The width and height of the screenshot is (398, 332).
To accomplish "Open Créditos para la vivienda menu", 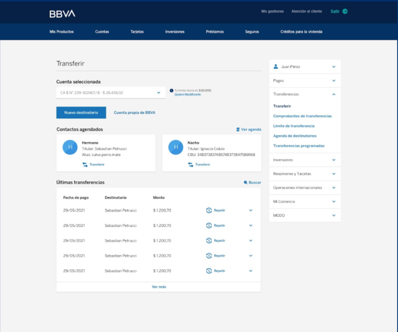I will (x=301, y=32).
